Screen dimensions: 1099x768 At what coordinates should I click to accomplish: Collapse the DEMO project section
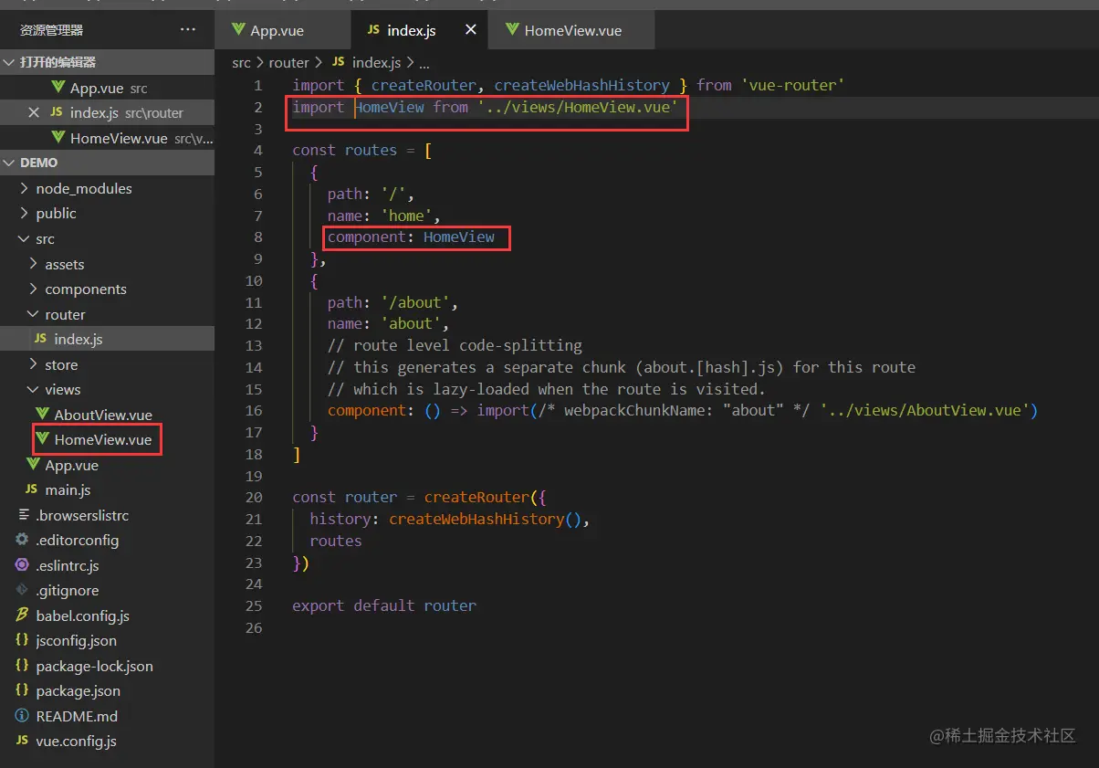click(10, 163)
